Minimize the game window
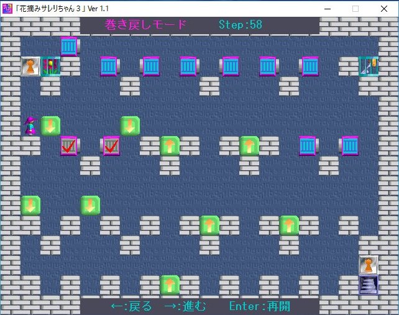The width and height of the screenshot is (399, 315). click(327, 8)
